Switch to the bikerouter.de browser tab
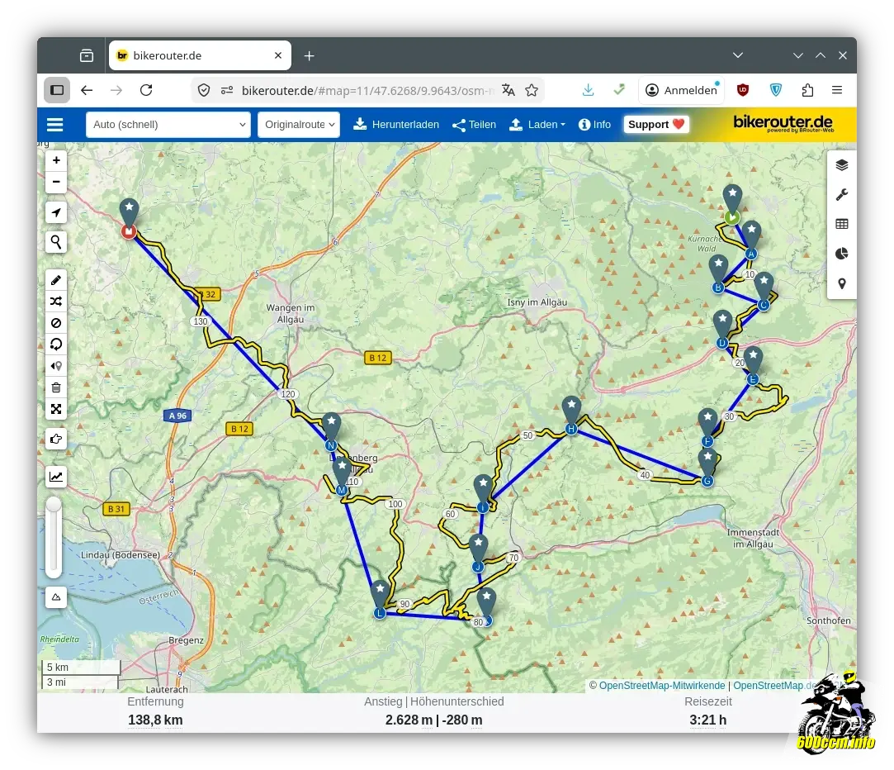The height and width of the screenshot is (770, 894). (x=198, y=56)
